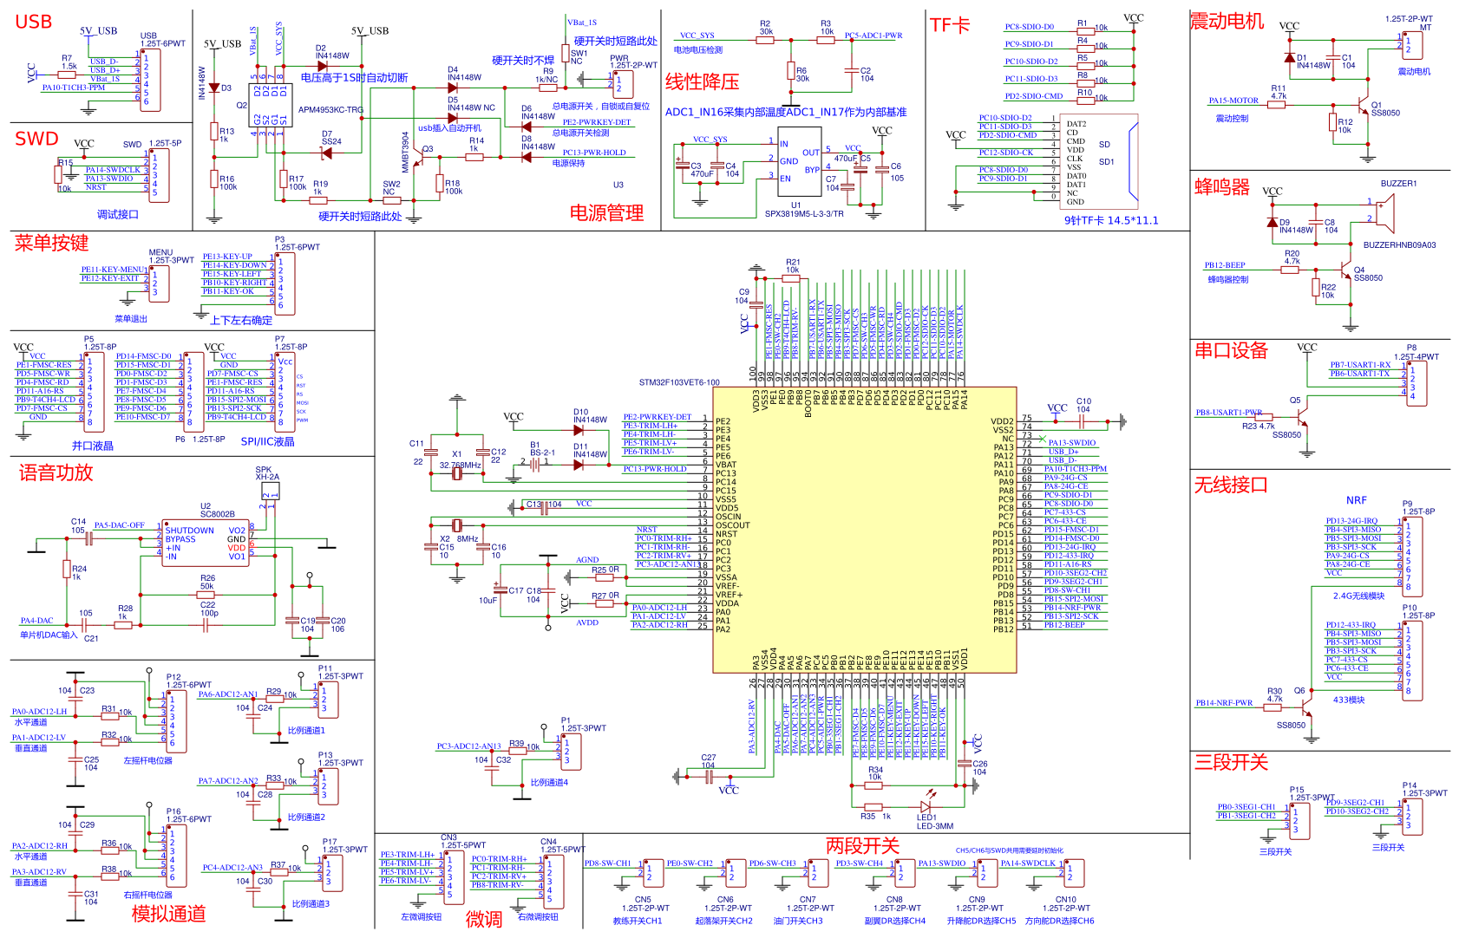Select the USB 1.25T-6PWT connector

pyautogui.click(x=151, y=80)
